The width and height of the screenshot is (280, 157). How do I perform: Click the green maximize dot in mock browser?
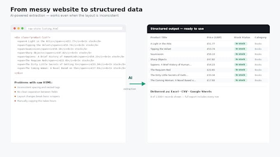pyautogui.click(x=22, y=28)
